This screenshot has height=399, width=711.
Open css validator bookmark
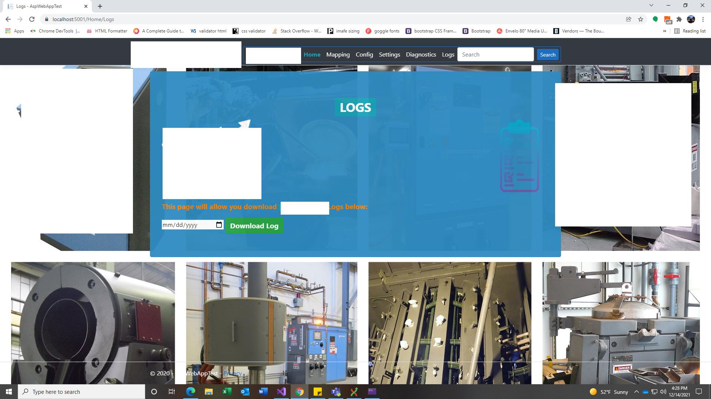click(249, 31)
